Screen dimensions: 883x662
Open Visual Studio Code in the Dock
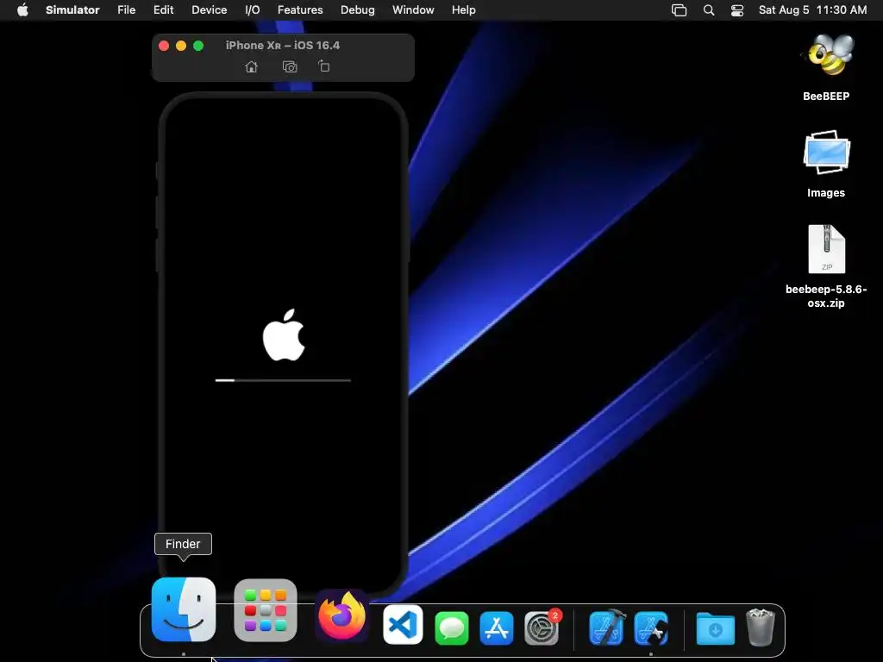(404, 625)
